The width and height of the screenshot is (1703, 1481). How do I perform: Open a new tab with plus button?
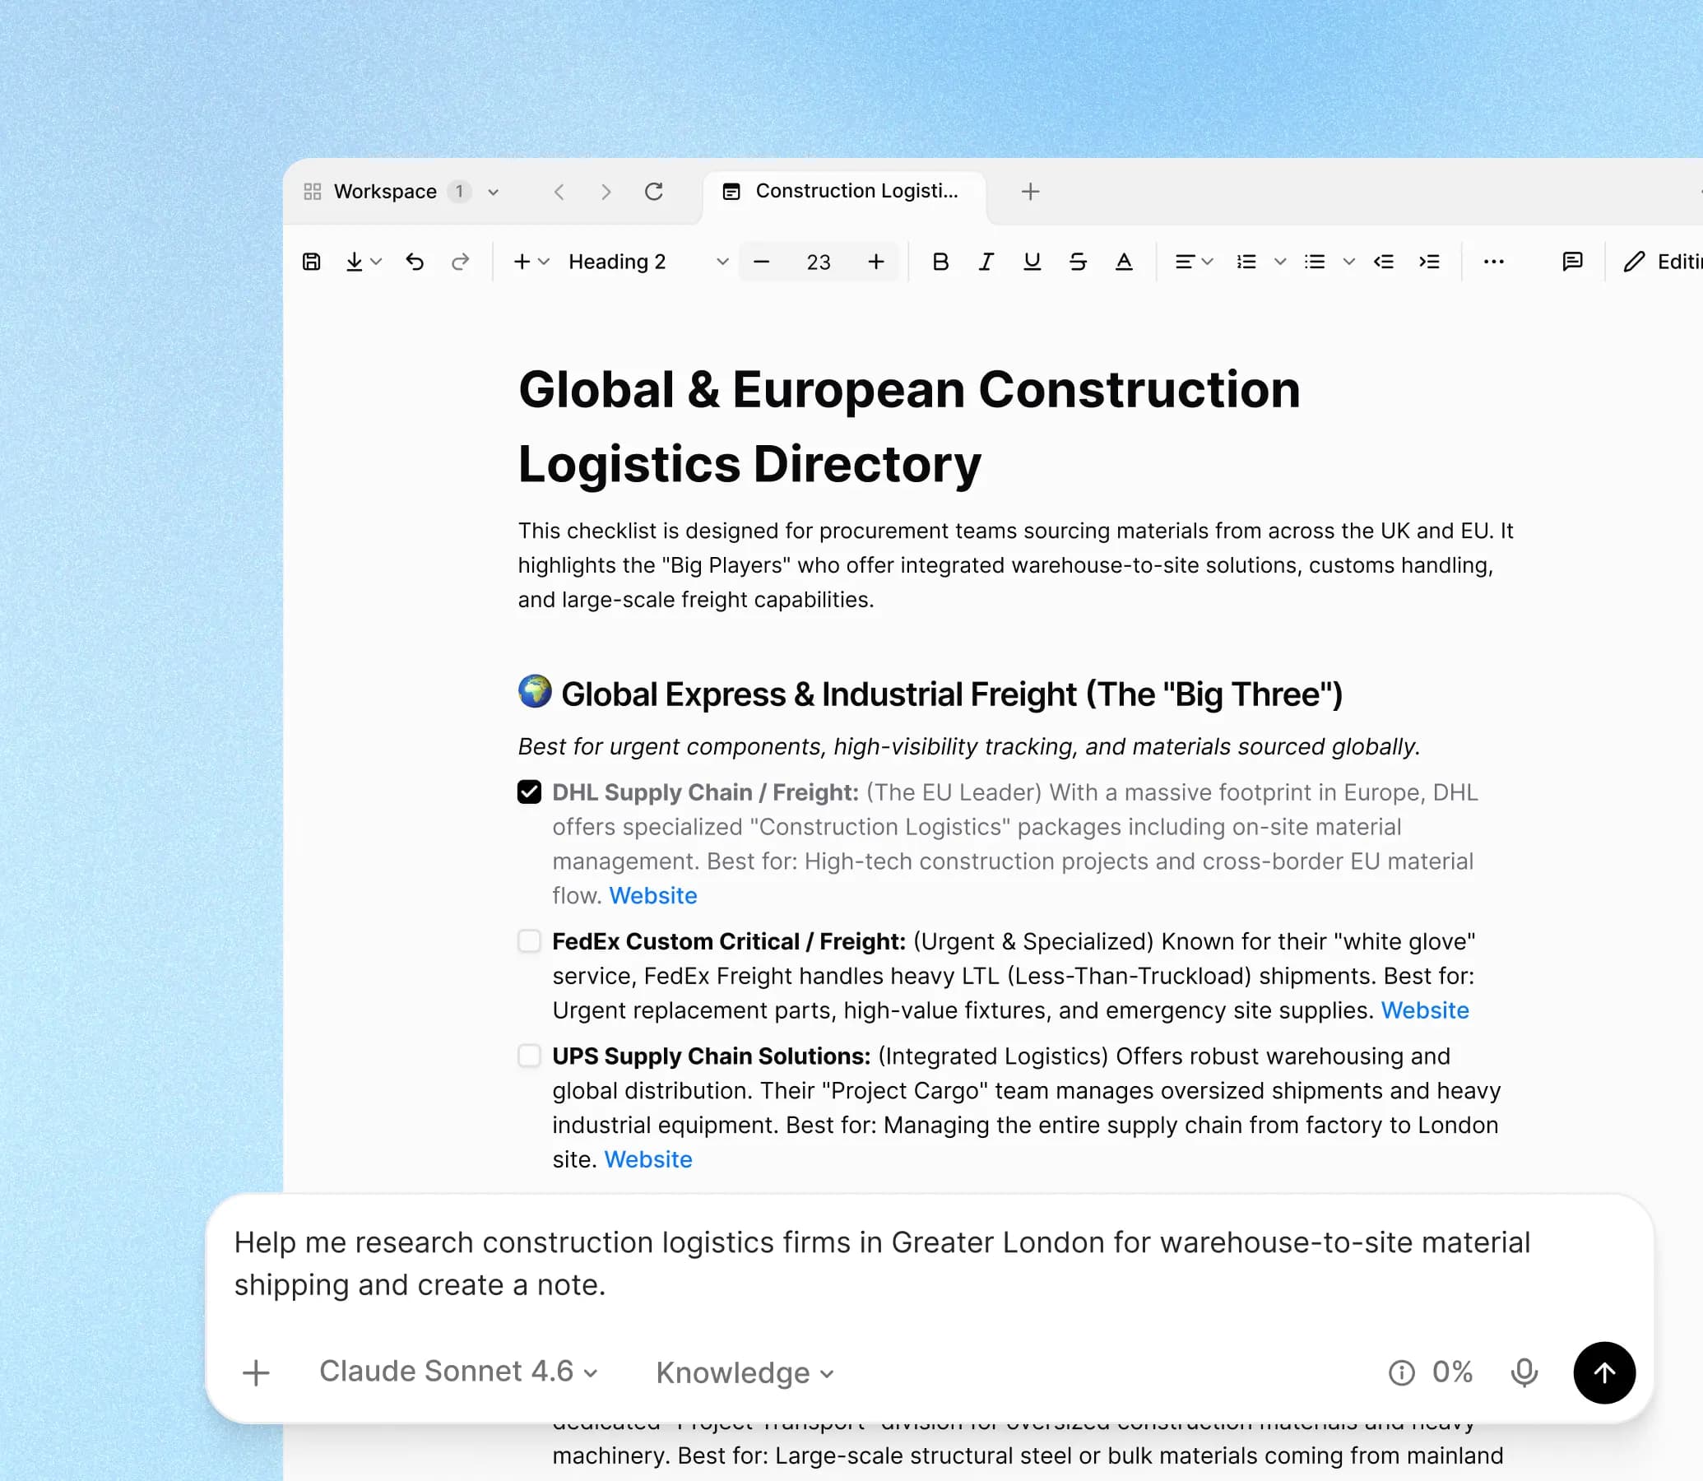1029,192
